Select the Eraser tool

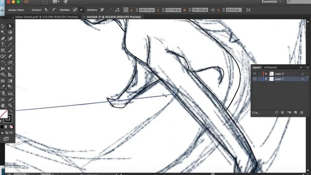tap(10, 56)
